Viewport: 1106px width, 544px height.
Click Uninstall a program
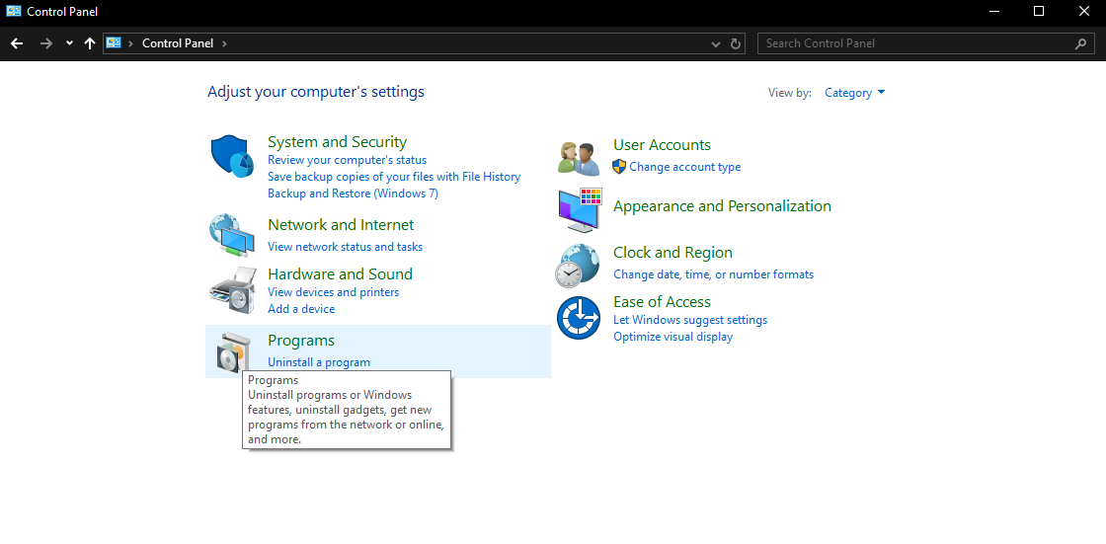319,362
